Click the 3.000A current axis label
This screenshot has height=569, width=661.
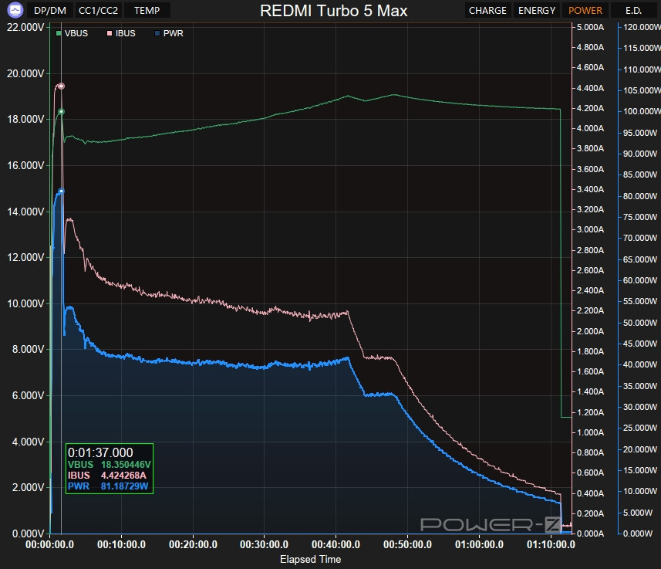click(590, 229)
